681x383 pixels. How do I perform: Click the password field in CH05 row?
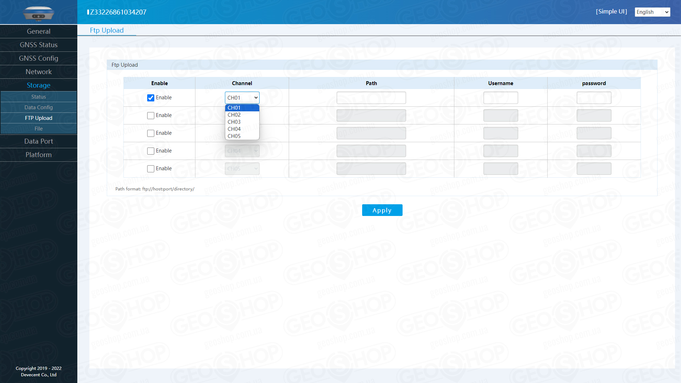click(594, 169)
